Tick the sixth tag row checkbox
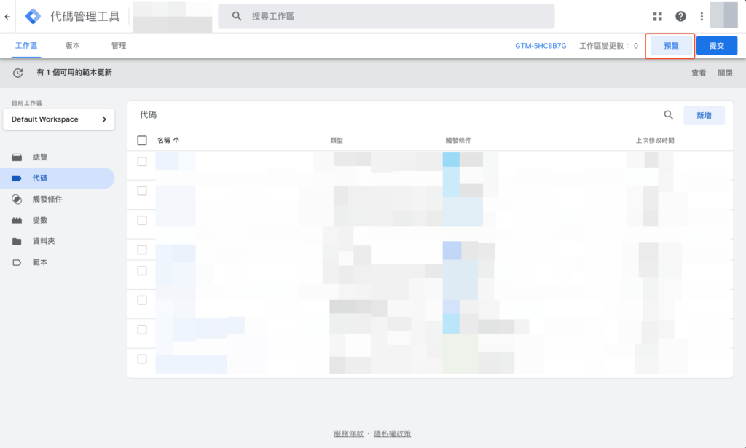The image size is (746, 448). [142, 300]
